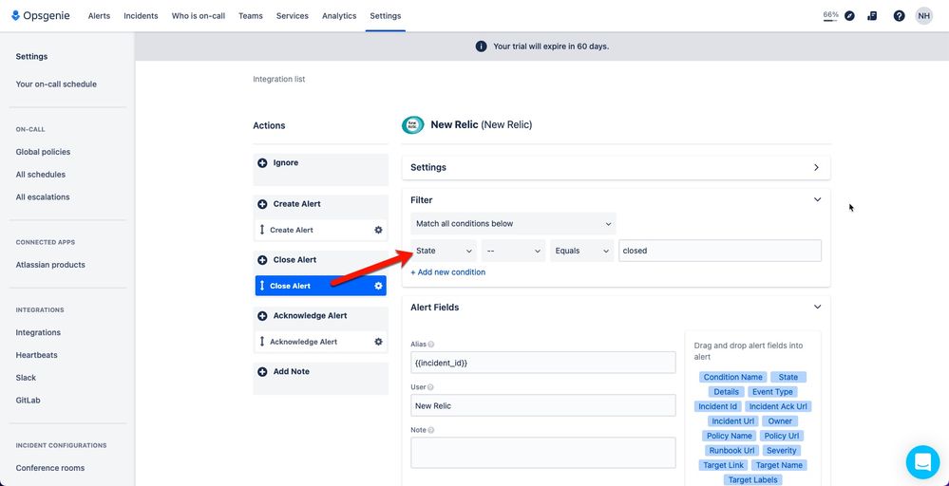Open the Alerts tab
Screen dimensions: 949x486
click(x=99, y=16)
